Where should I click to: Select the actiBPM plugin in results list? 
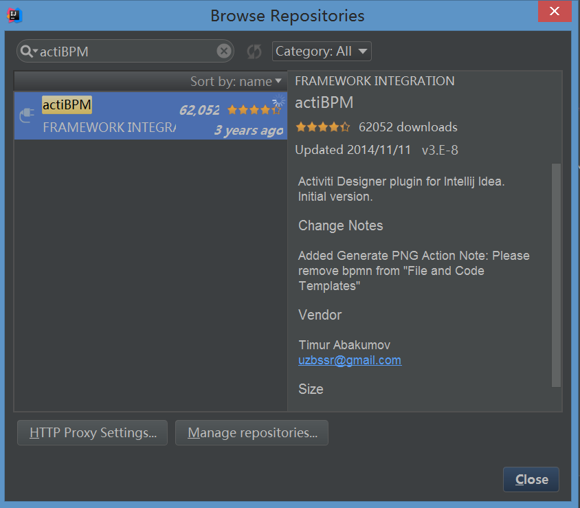coord(150,115)
